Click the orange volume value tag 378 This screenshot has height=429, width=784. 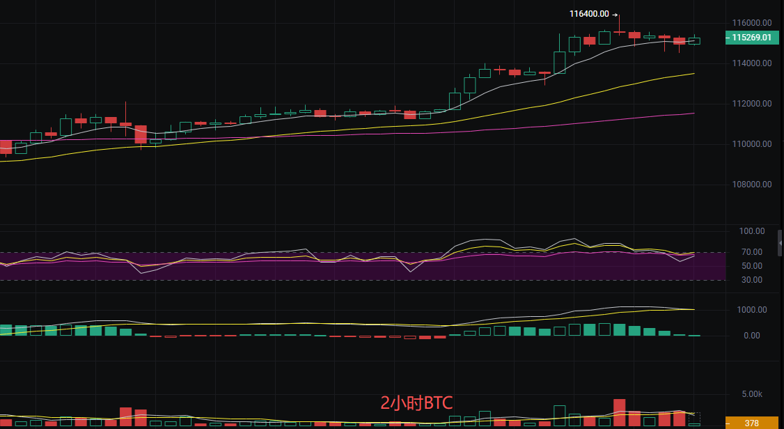click(751, 423)
